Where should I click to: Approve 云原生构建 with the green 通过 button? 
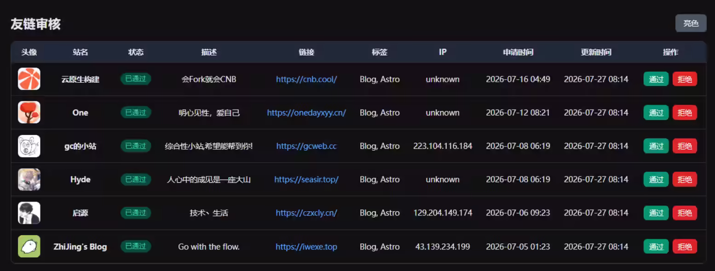[656, 79]
